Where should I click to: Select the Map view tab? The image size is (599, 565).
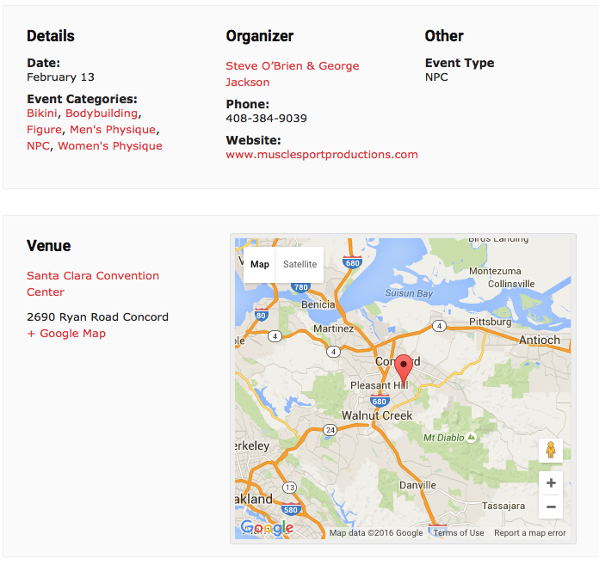tap(260, 265)
